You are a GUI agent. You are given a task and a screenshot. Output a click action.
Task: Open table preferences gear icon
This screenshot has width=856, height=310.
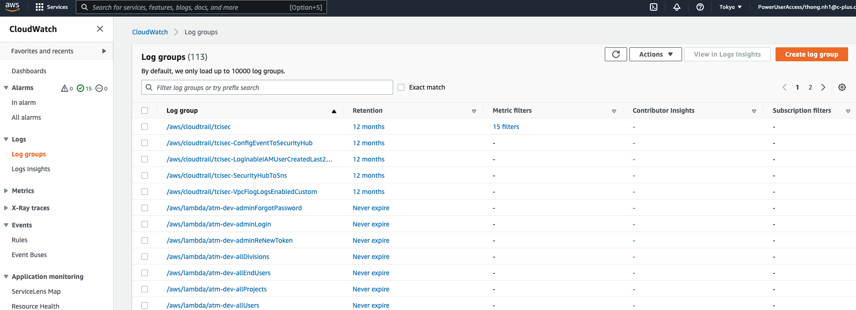tap(842, 87)
